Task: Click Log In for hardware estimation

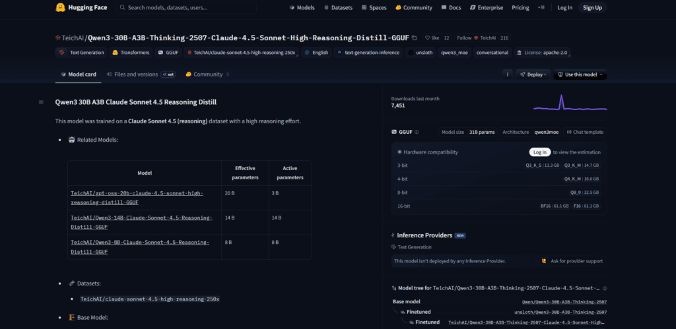Action: coord(540,152)
